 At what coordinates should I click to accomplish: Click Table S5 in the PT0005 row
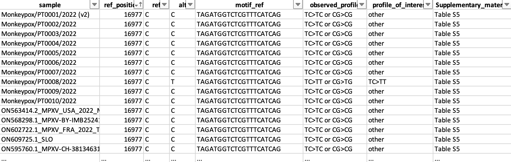(447, 53)
